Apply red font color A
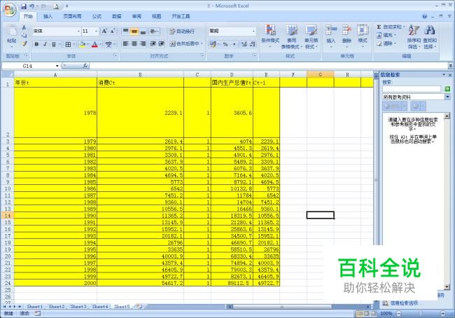This screenshot has height=318, width=455. coord(94,44)
